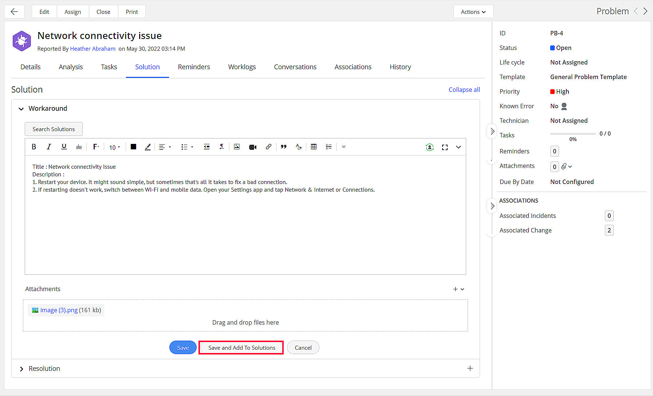Insert a block quote

coord(283,147)
